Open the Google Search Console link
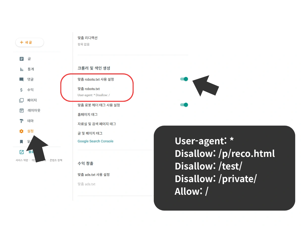 click(x=95, y=141)
